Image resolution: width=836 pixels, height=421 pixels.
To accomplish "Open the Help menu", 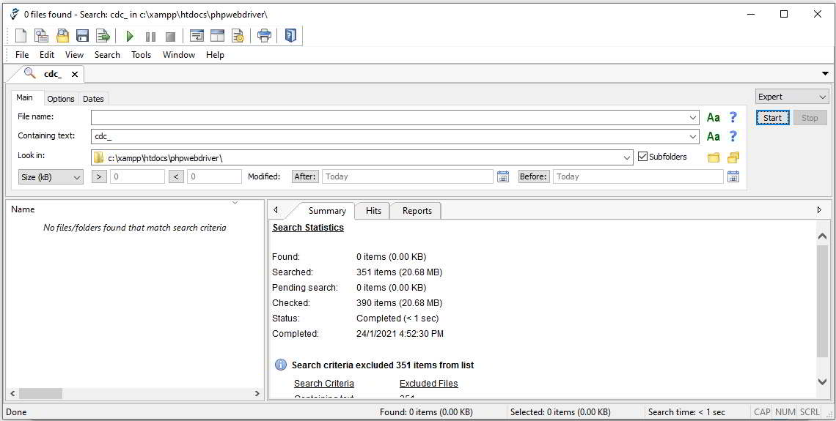I will coord(215,55).
